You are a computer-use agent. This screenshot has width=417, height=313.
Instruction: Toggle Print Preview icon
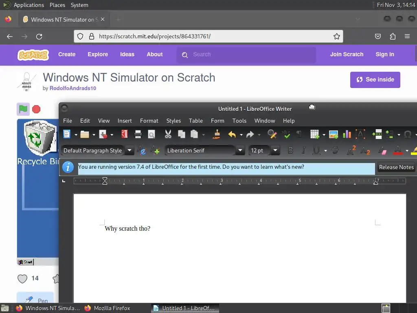[x=151, y=134]
